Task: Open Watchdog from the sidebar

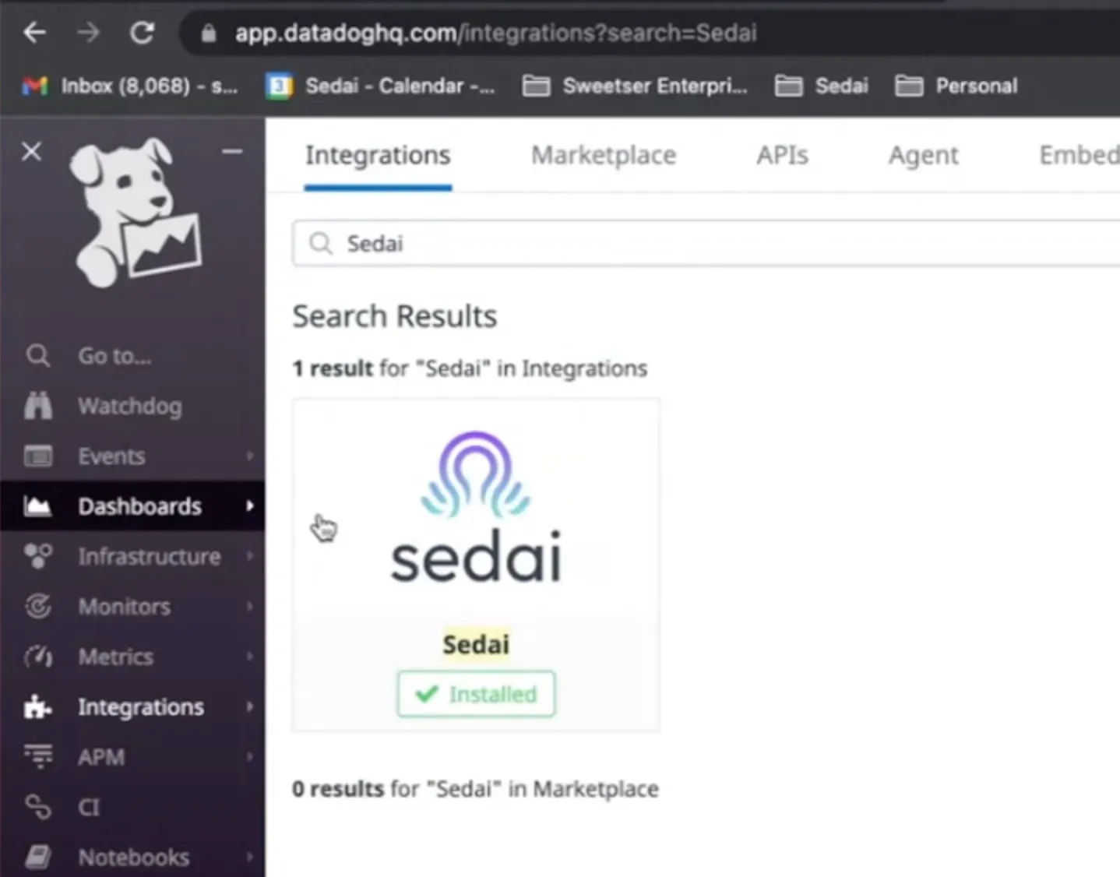Action: tap(129, 406)
